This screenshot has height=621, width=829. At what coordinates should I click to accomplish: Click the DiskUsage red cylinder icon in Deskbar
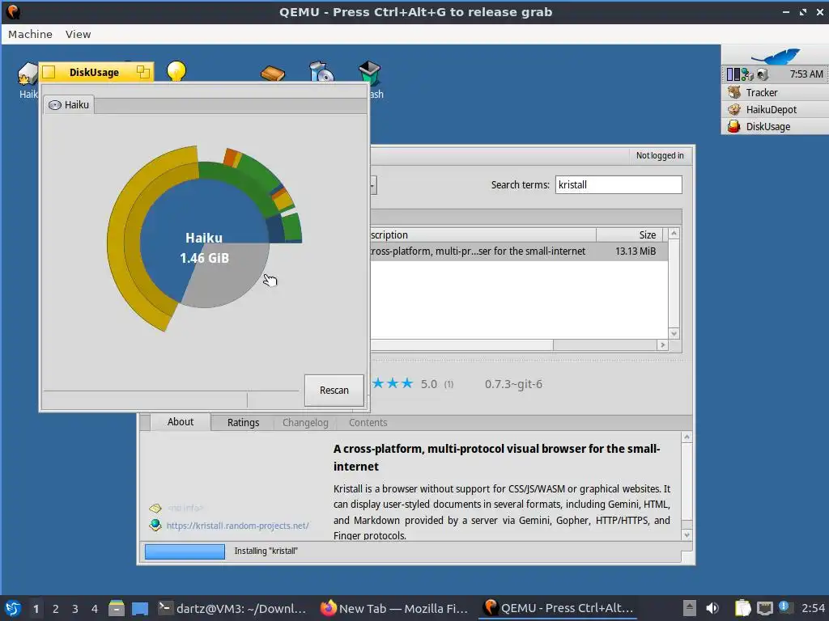(733, 126)
